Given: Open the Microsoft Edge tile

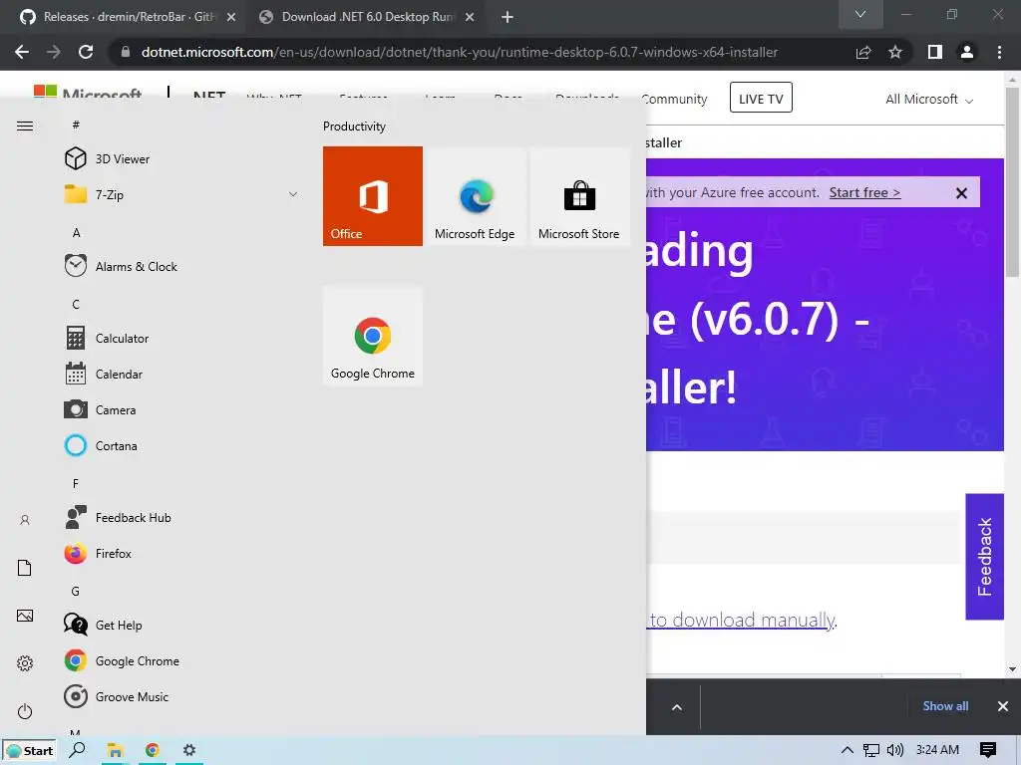Looking at the screenshot, I should point(476,196).
